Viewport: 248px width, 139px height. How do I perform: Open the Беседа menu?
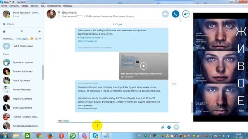point(25,6)
